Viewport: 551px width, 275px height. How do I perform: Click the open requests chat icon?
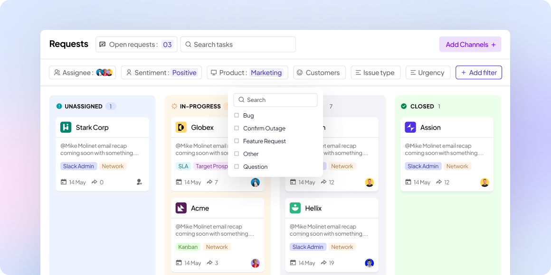click(x=103, y=45)
